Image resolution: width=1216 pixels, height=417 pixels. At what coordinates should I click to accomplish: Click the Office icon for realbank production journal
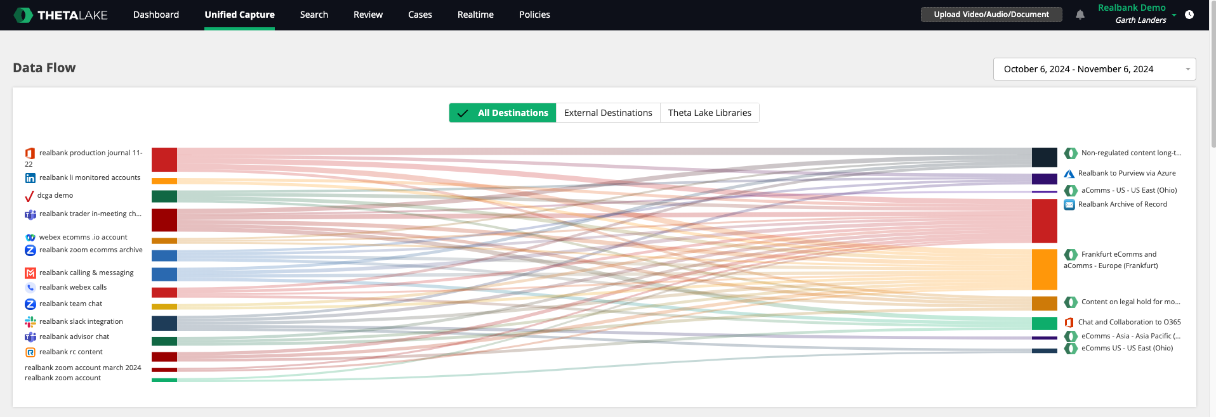click(x=30, y=153)
